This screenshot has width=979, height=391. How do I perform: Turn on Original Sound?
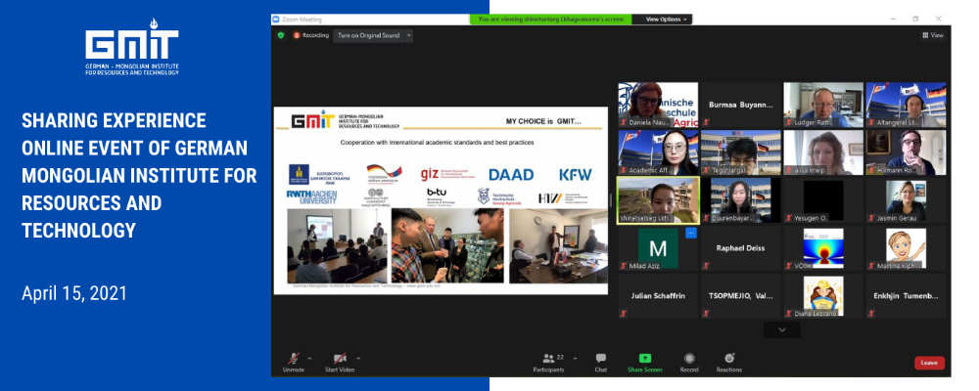point(368,35)
